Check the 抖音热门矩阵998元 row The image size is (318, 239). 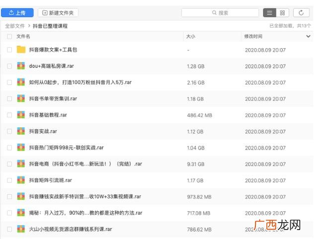(x=9, y=148)
